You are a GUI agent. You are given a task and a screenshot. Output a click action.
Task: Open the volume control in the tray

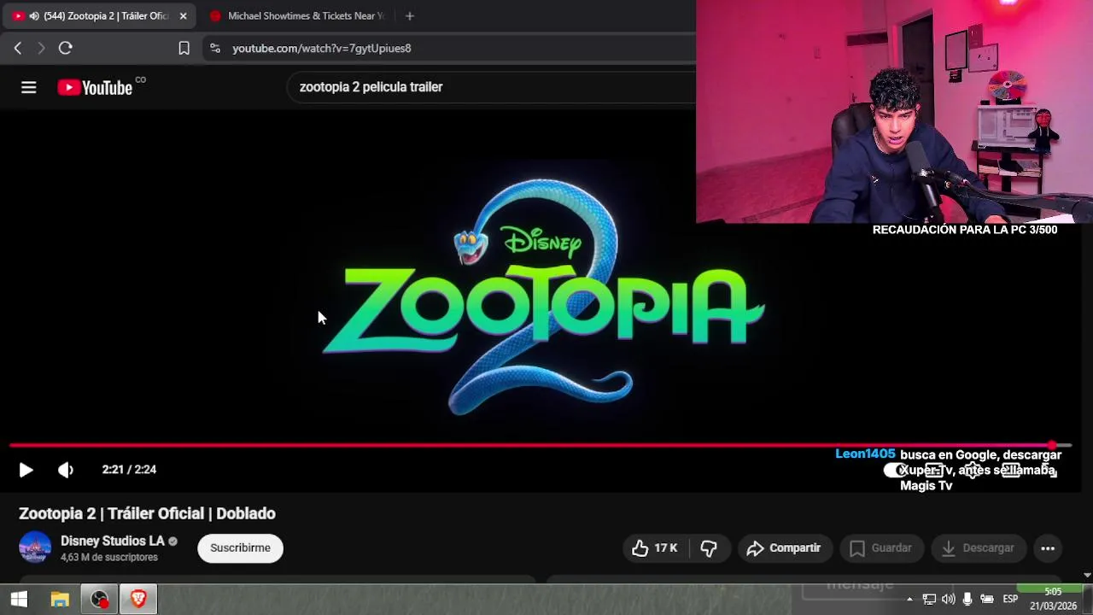click(x=948, y=600)
